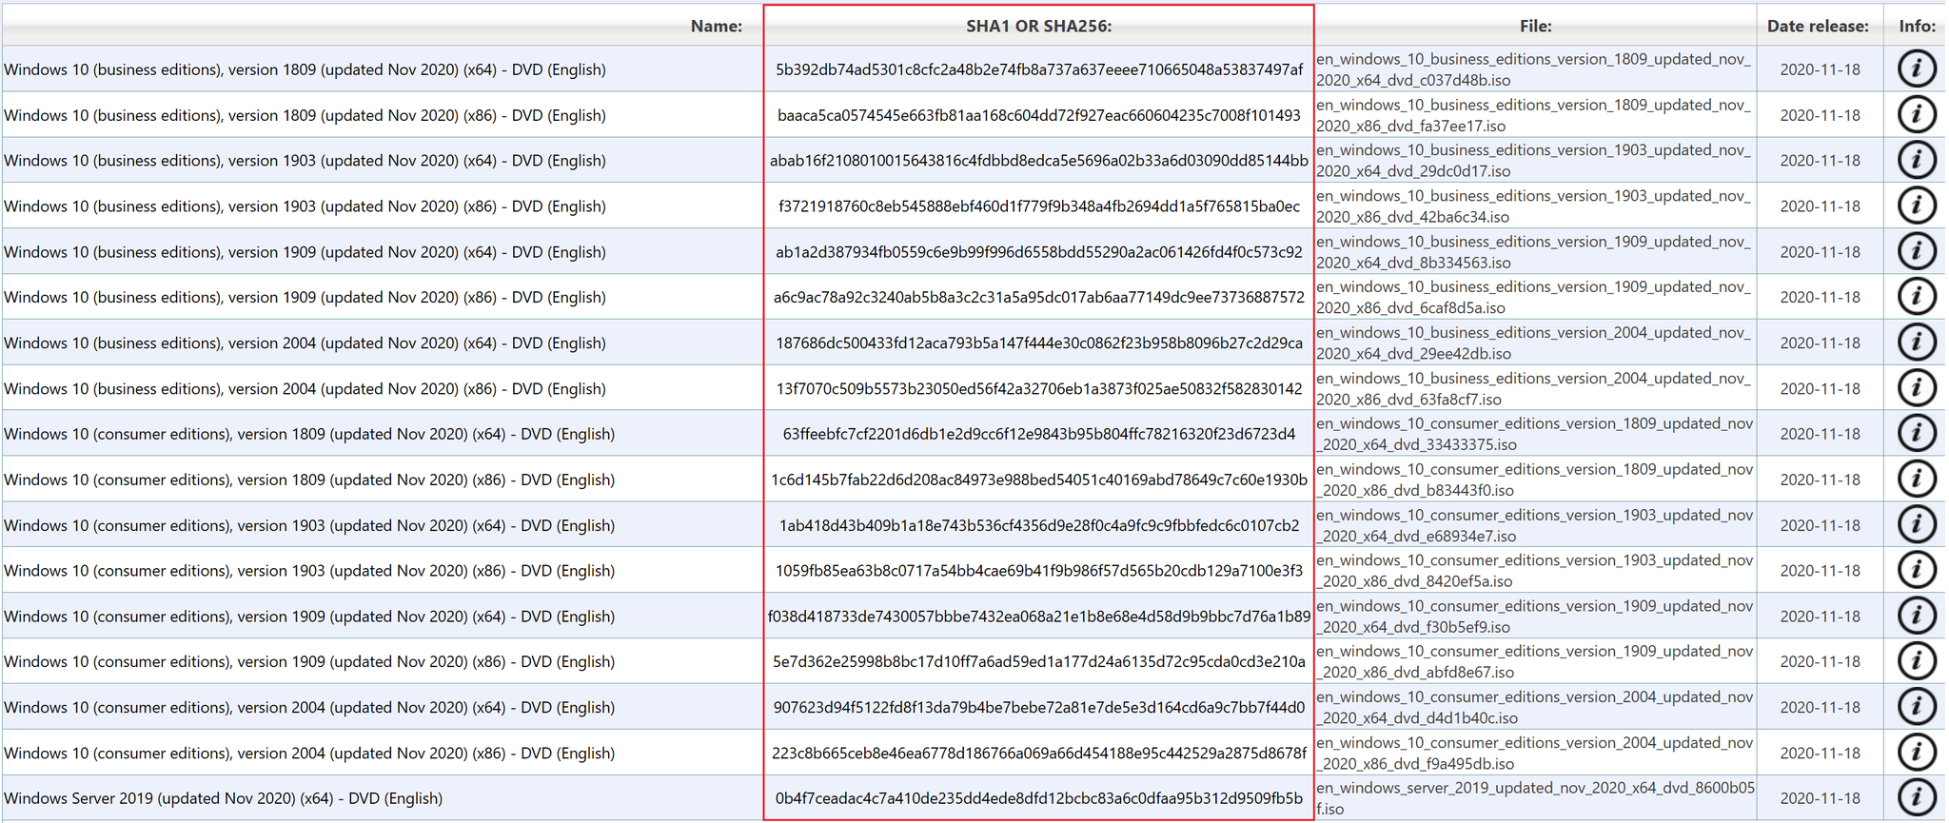Open info icon for business 1909 x86 row
This screenshot has width=1949, height=823.
pyautogui.click(x=1917, y=297)
